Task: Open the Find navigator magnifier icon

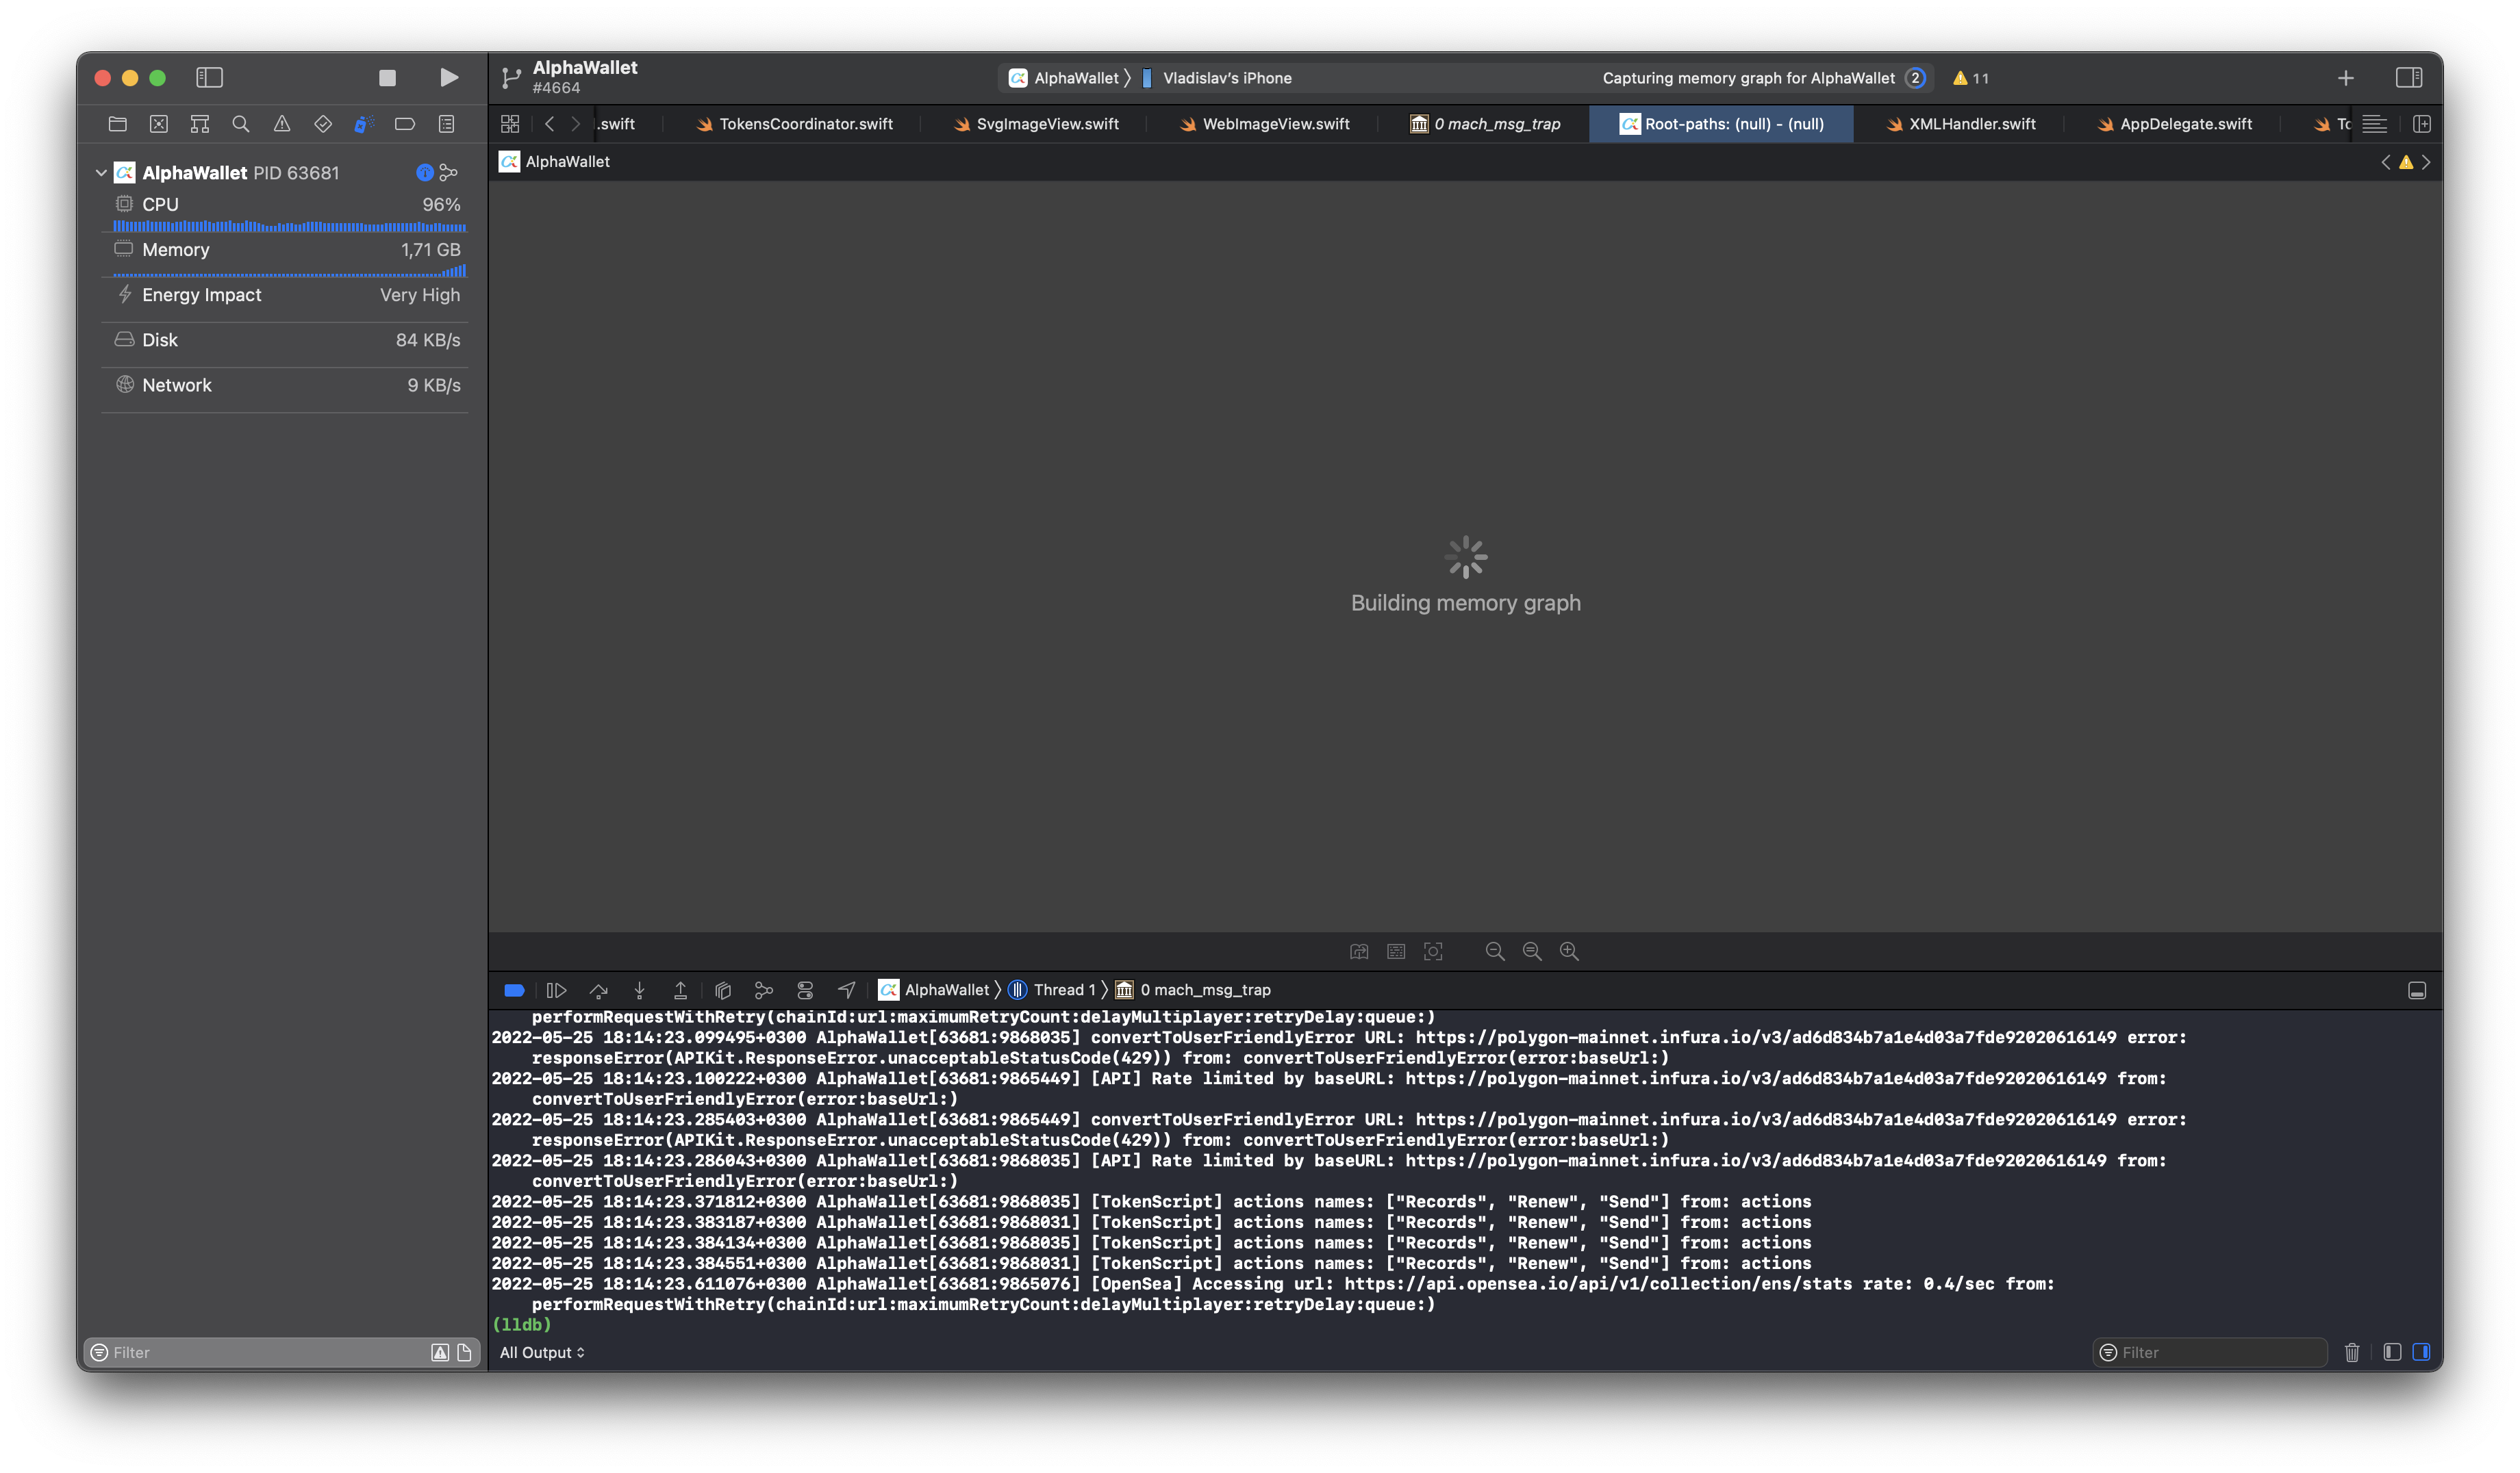Action: pyautogui.click(x=240, y=124)
